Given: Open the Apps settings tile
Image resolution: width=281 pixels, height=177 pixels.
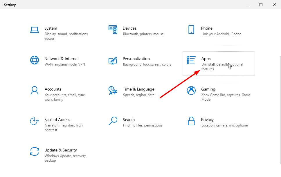Looking at the screenshot, I should click(219, 64).
